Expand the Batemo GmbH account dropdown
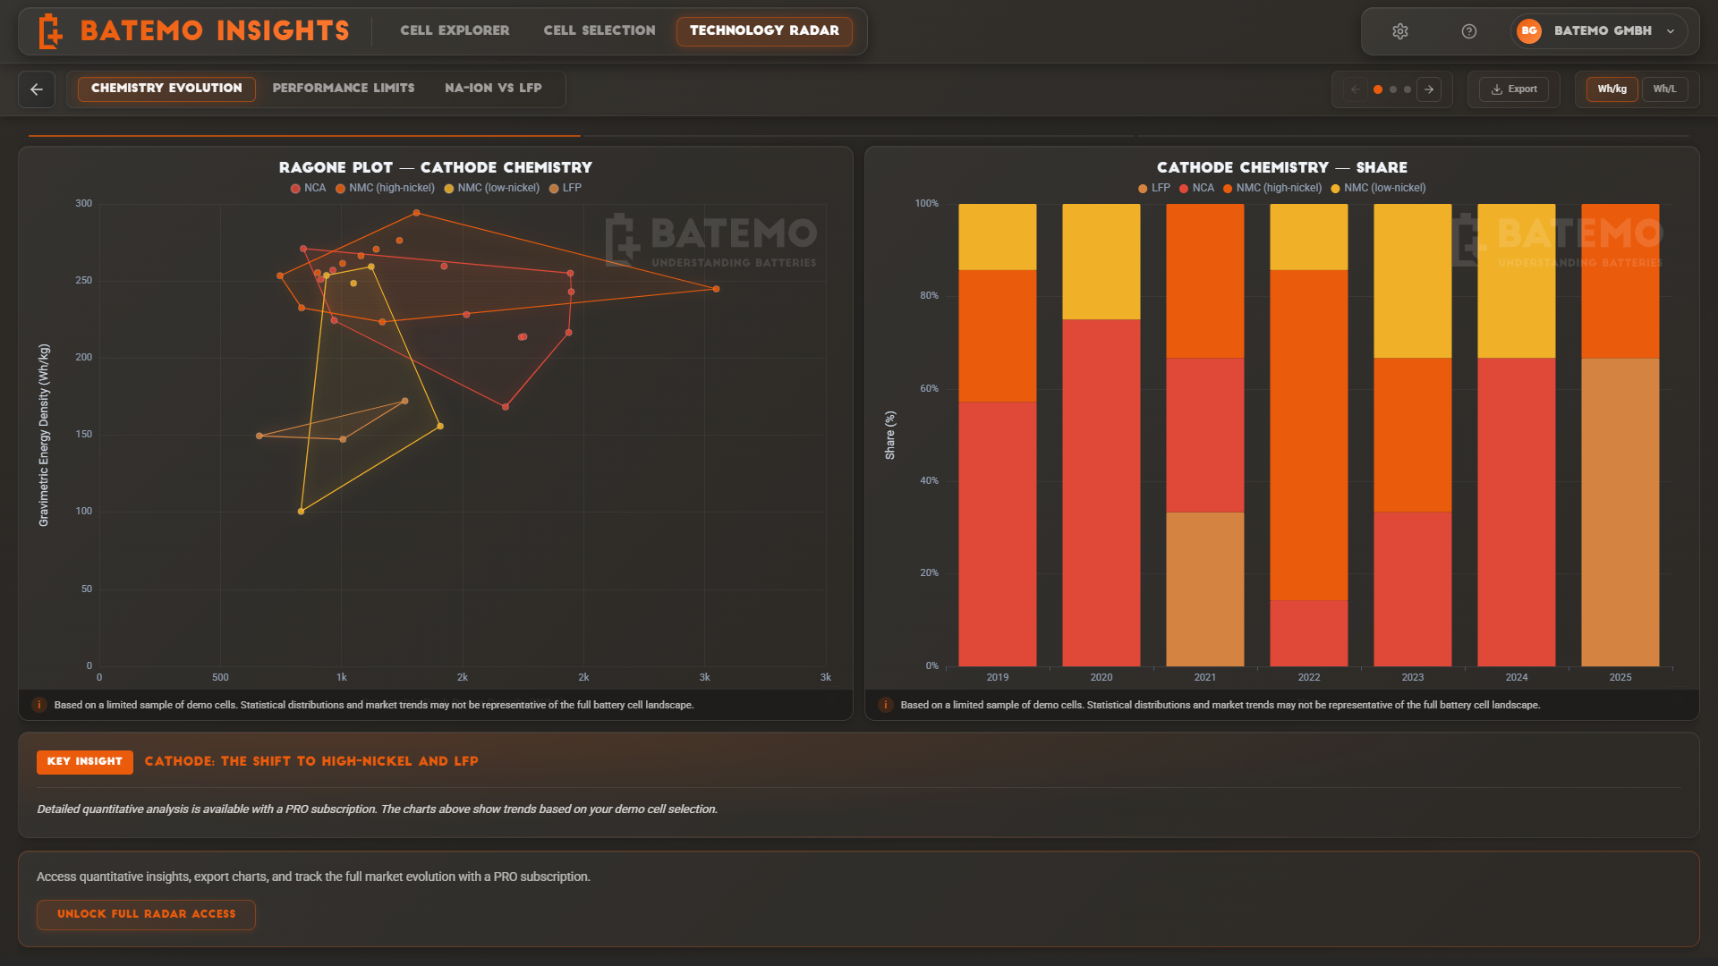The width and height of the screenshot is (1718, 966). (x=1670, y=31)
